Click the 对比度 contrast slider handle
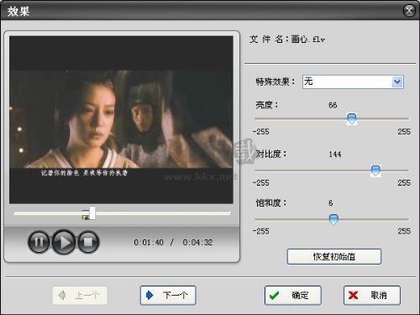This screenshot has height=315, width=420. click(375, 171)
